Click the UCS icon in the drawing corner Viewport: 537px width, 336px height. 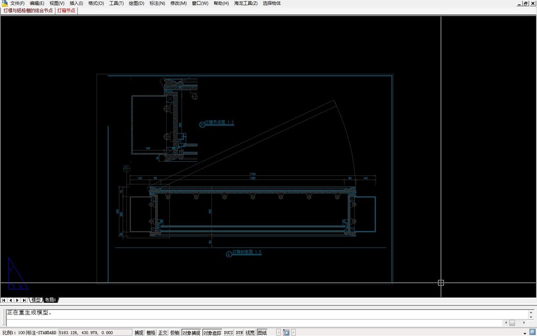17,274
